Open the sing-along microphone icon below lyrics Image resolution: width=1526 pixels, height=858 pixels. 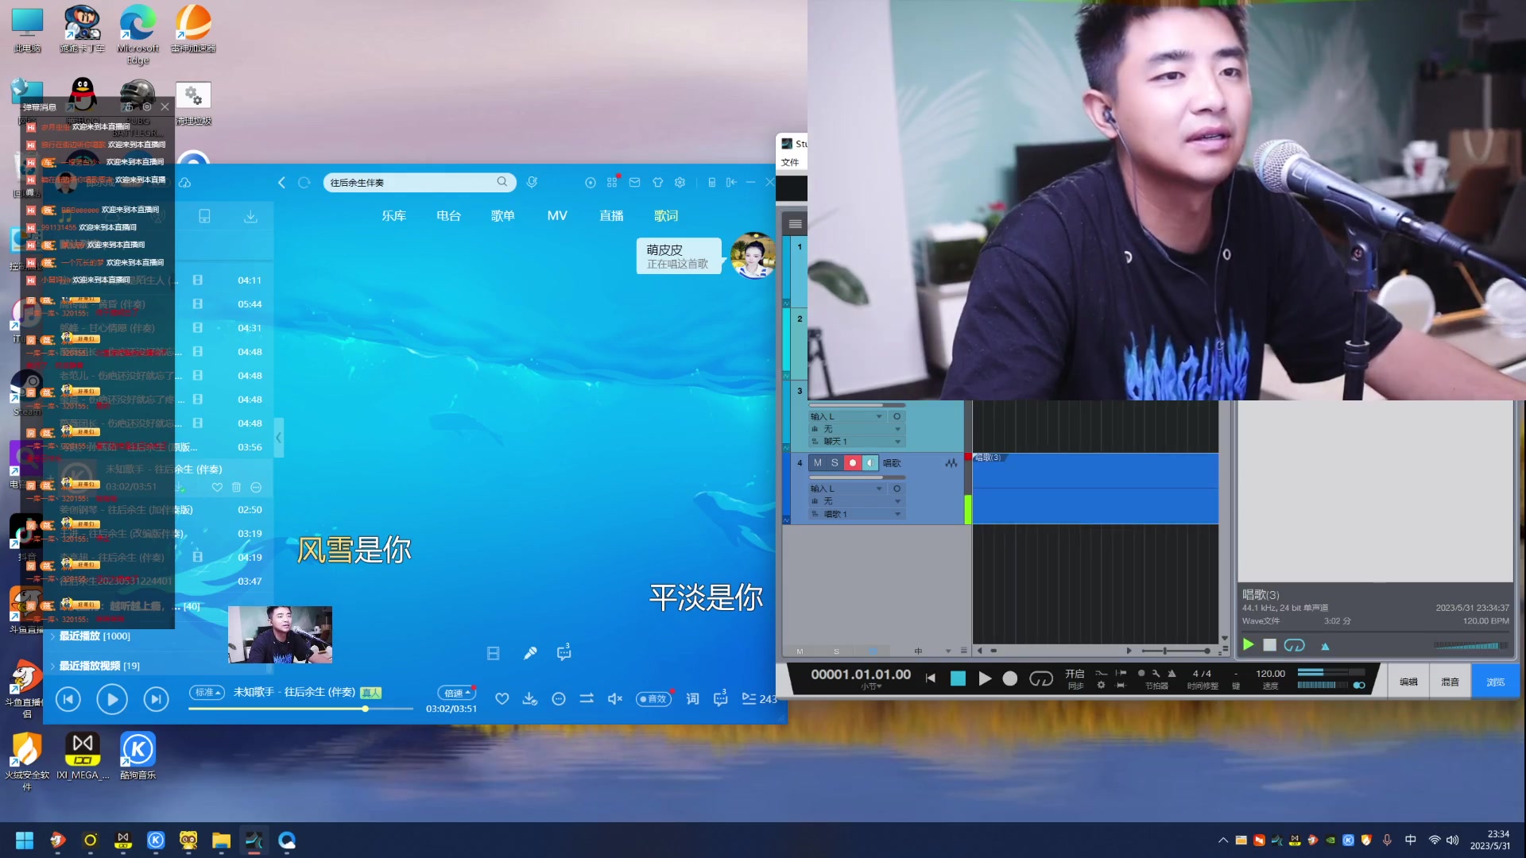530,653
